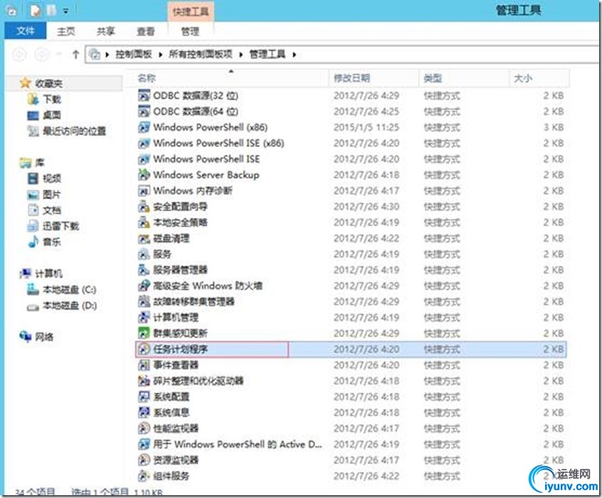Expand the arrow after 所有控制面板项 in address bar
602x498 pixels.
[241, 55]
